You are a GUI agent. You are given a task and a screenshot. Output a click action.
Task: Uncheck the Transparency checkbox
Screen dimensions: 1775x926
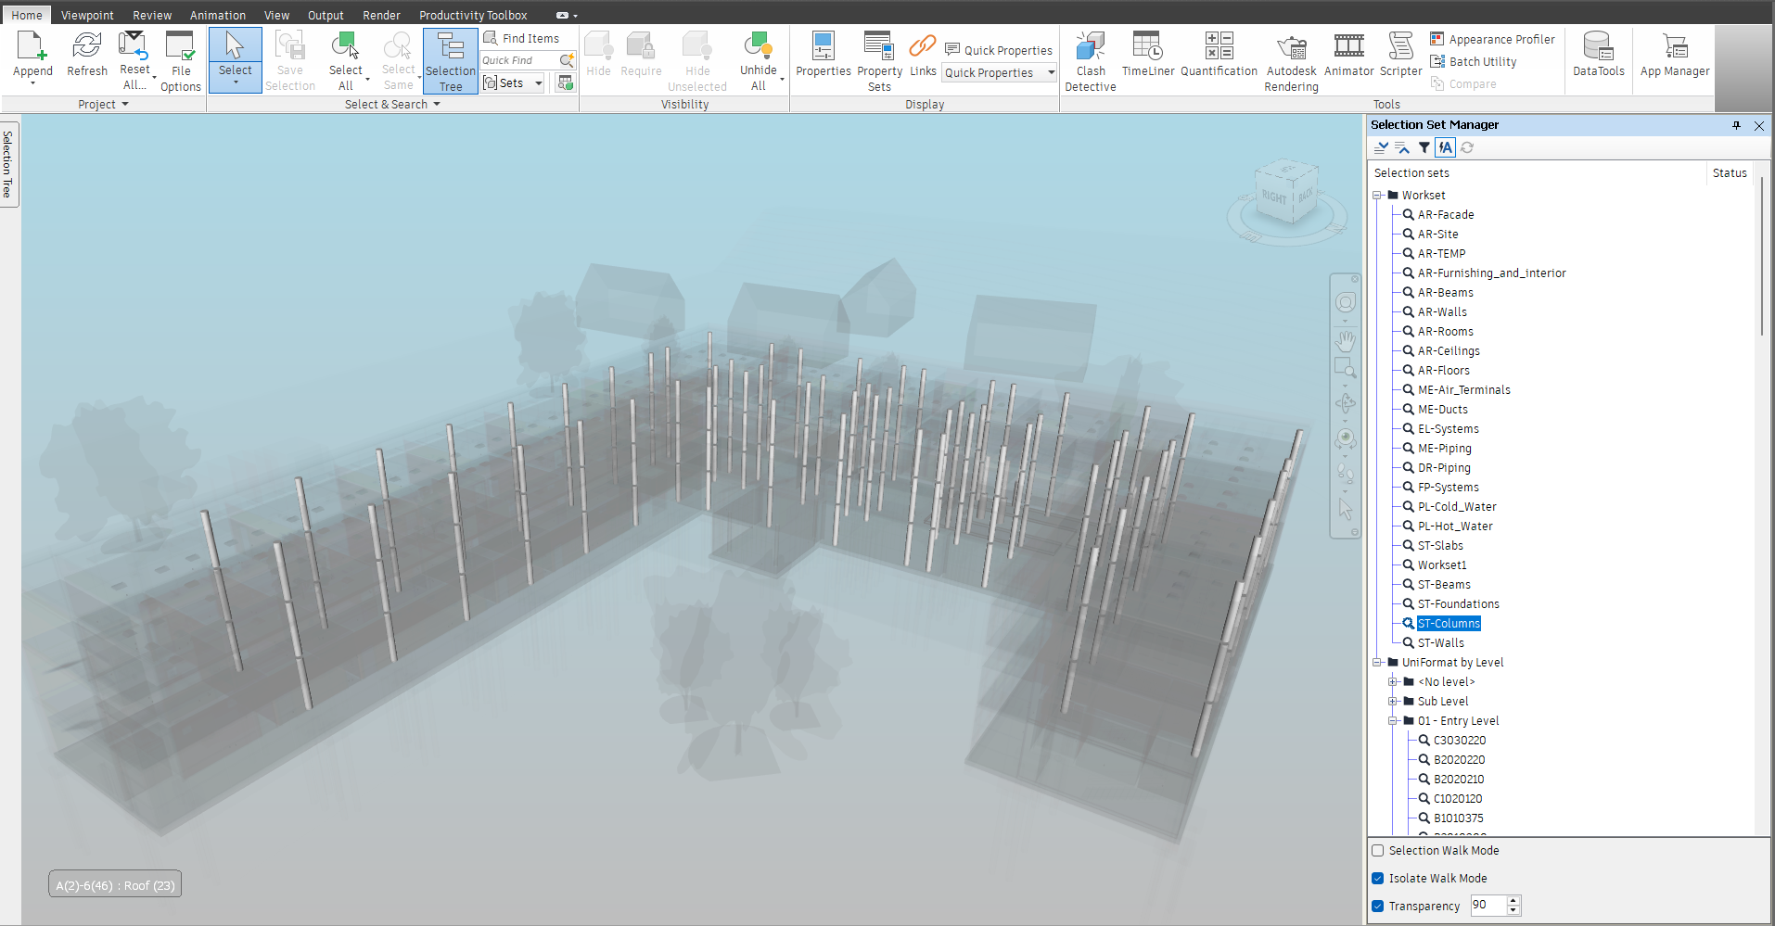point(1378,906)
